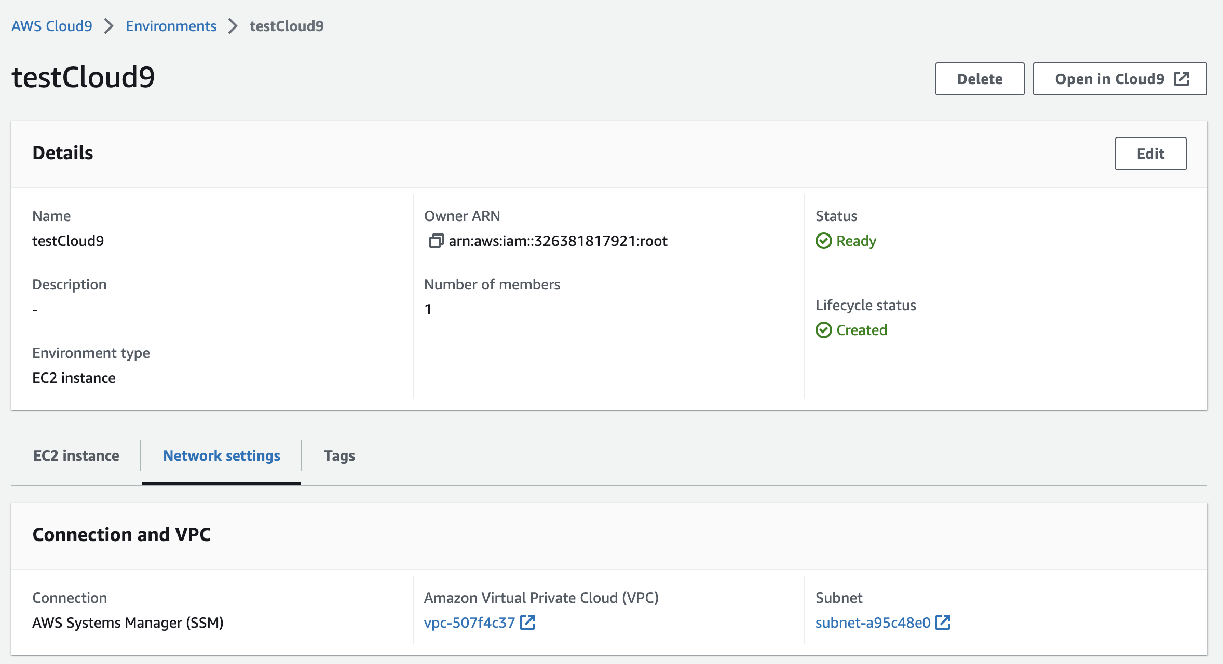The width and height of the screenshot is (1223, 664).
Task: Click the green check icon next to Ready
Action: [824, 241]
